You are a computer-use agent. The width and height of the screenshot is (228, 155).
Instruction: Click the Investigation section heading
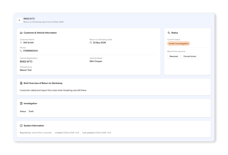30,103
